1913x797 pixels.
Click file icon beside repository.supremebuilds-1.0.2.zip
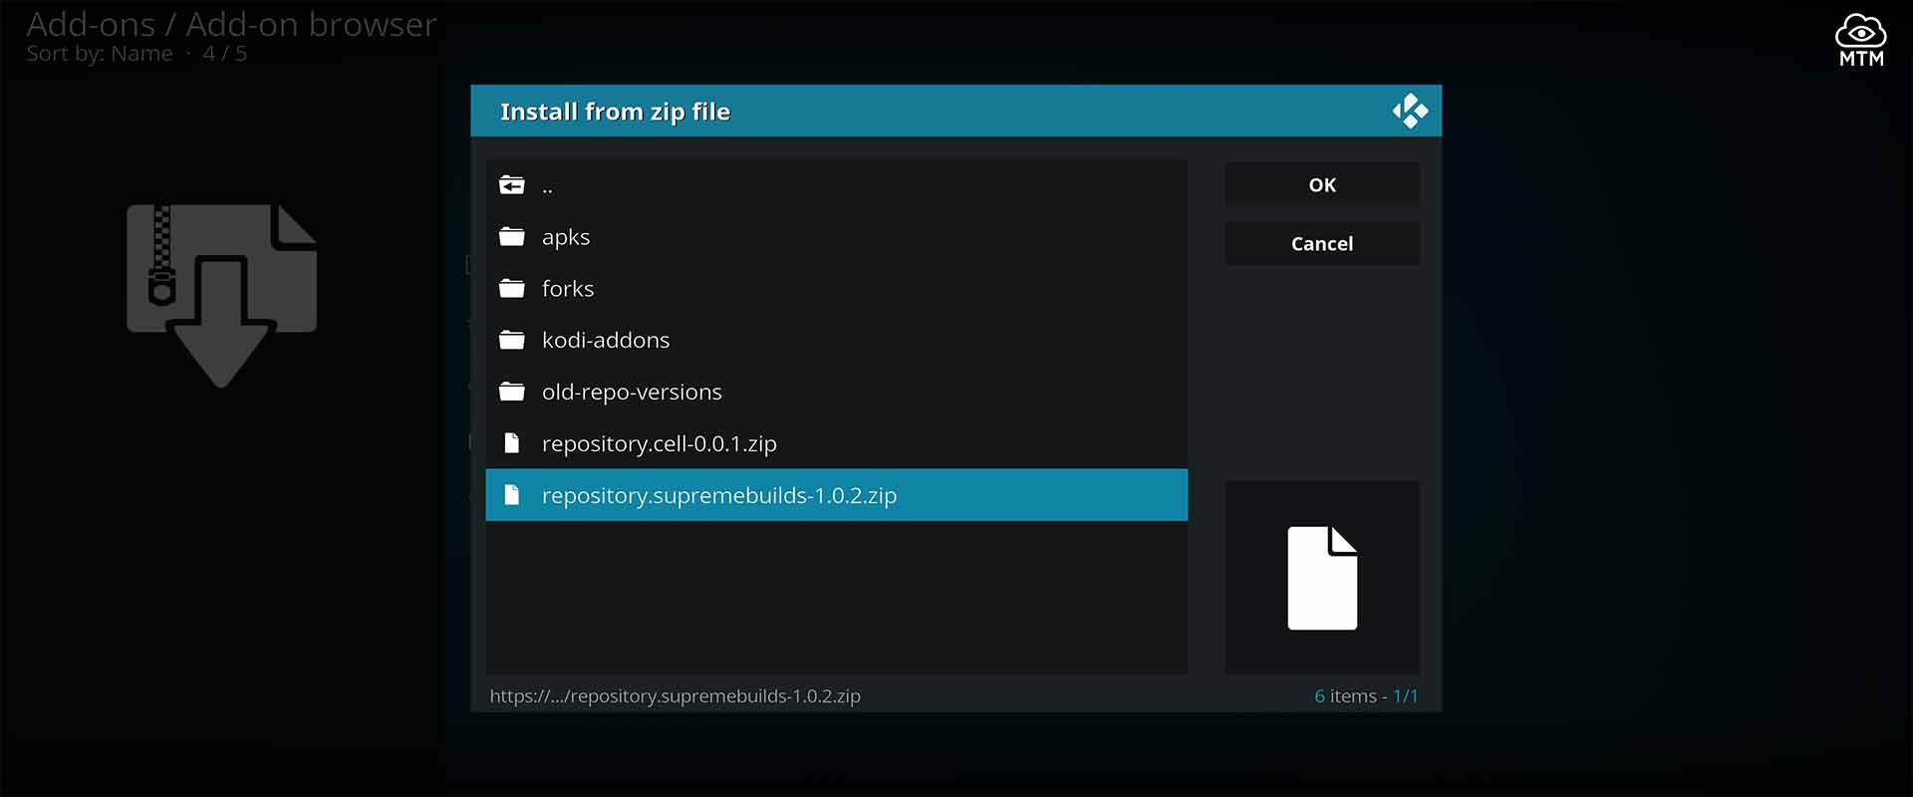[512, 495]
